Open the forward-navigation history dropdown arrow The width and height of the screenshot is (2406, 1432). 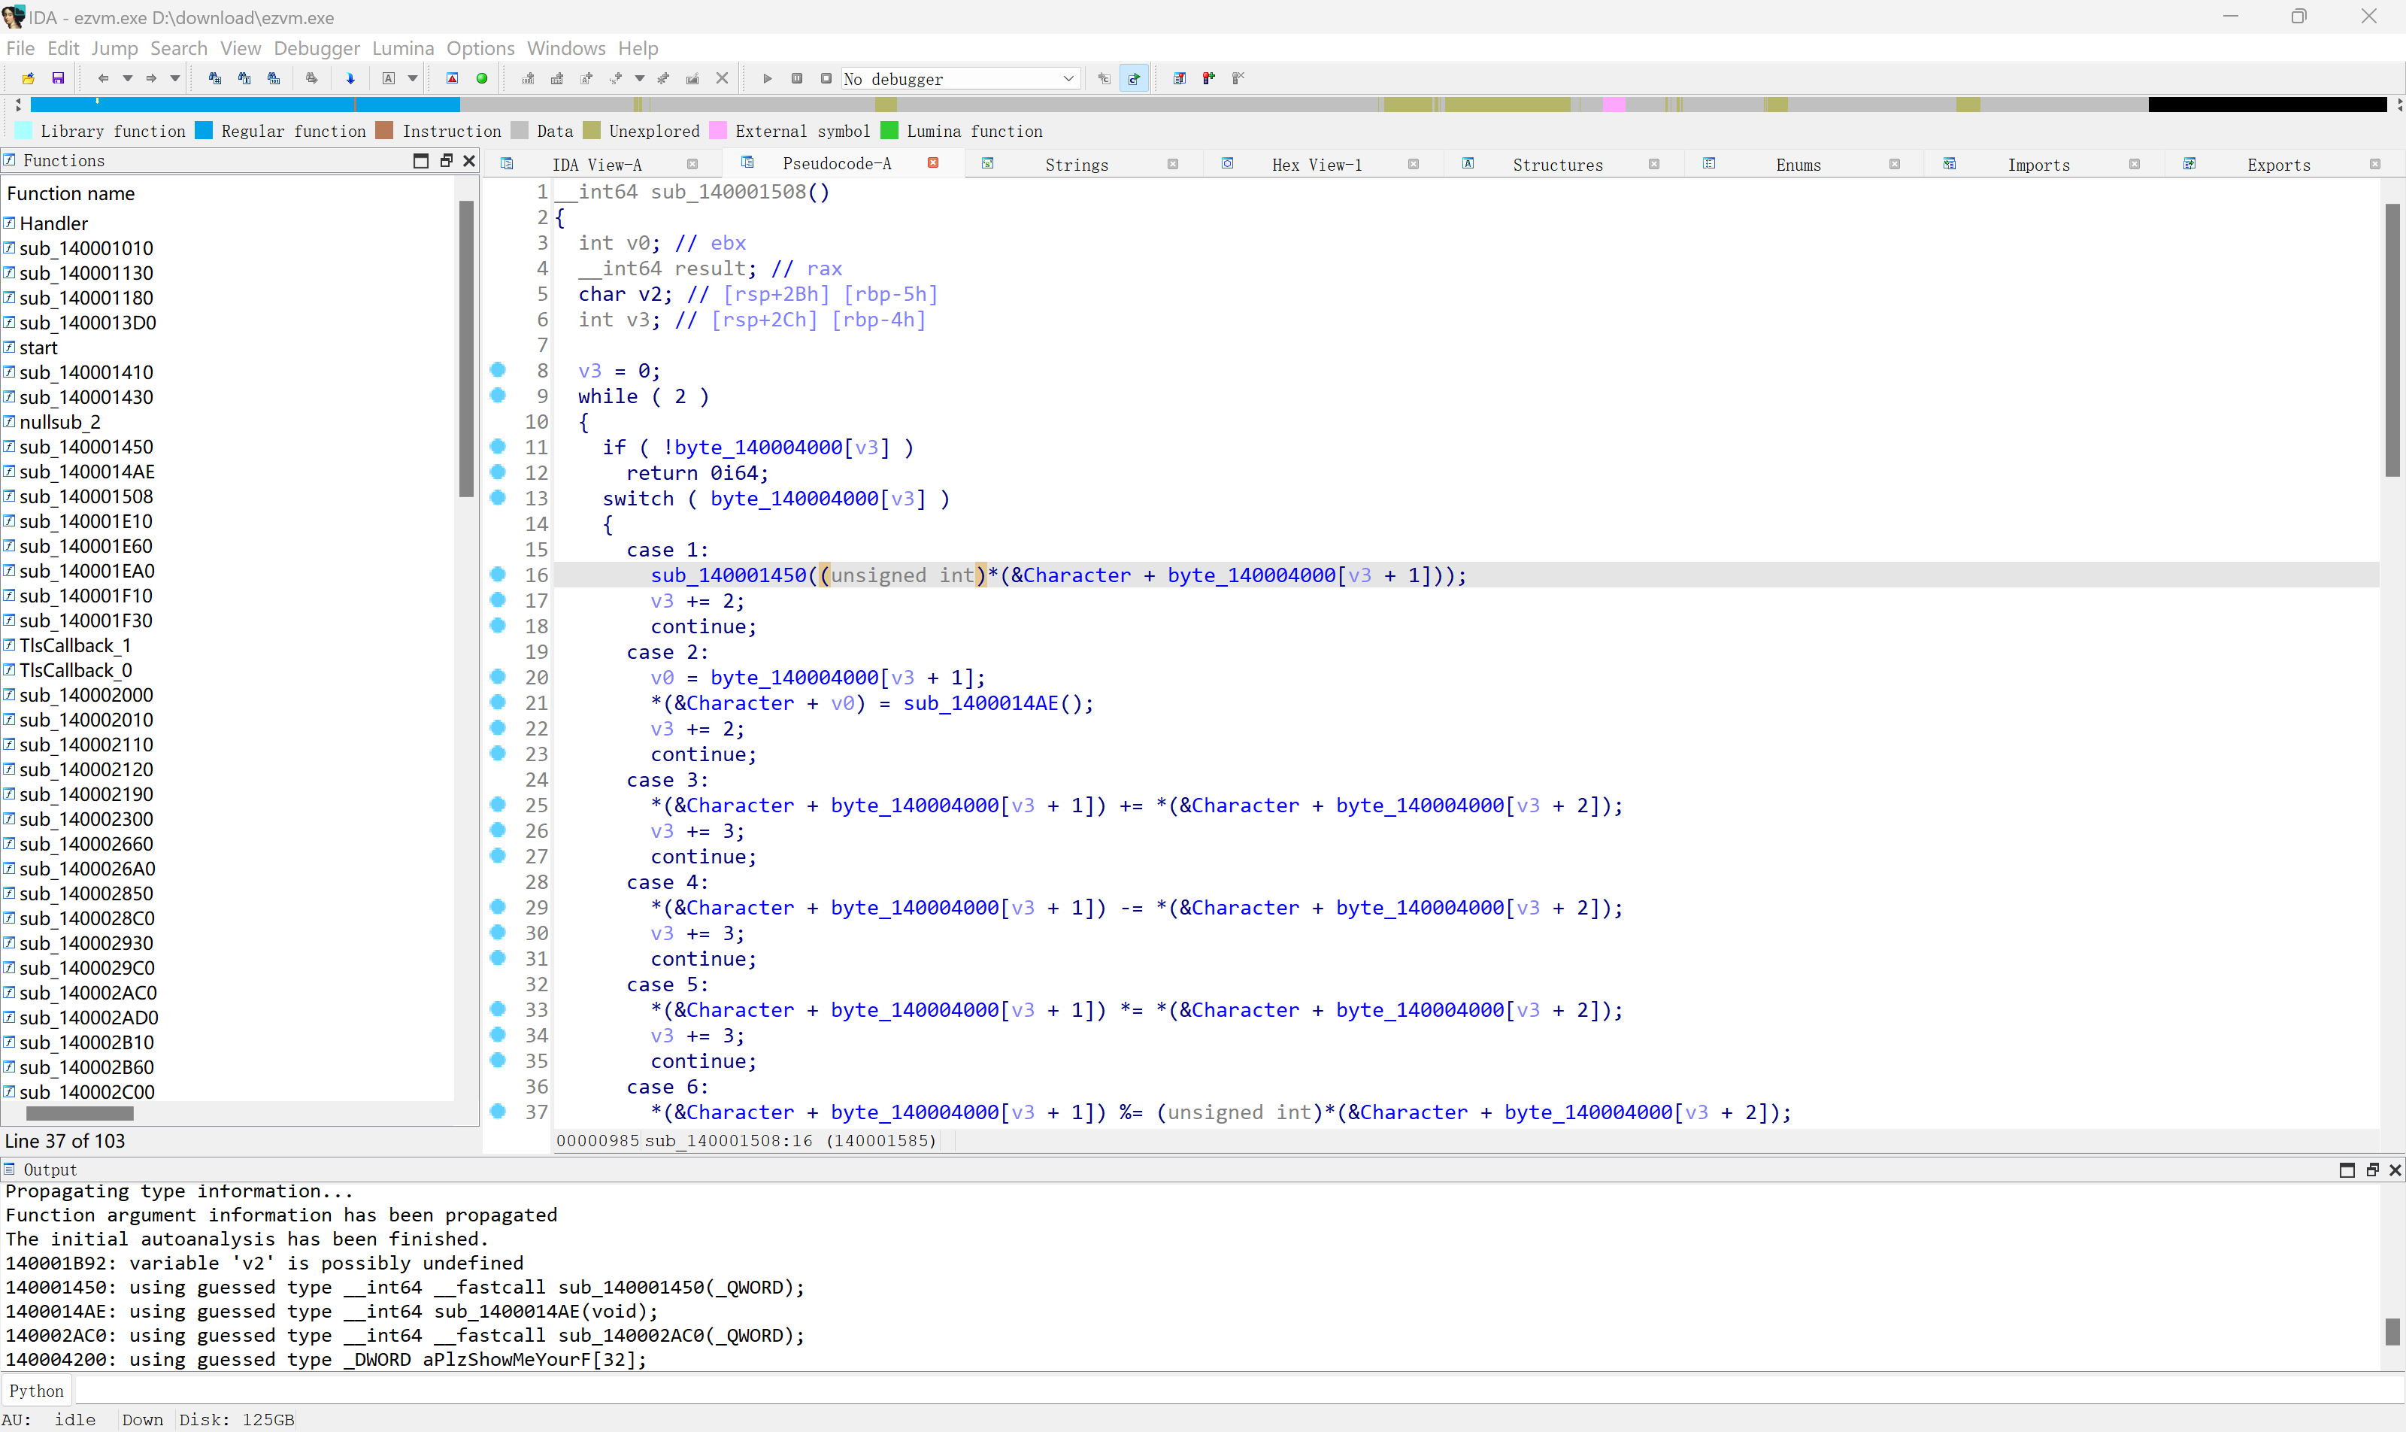174,78
